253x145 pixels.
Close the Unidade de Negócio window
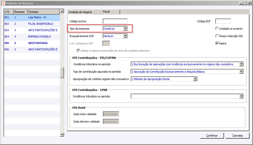[x=249, y=3]
